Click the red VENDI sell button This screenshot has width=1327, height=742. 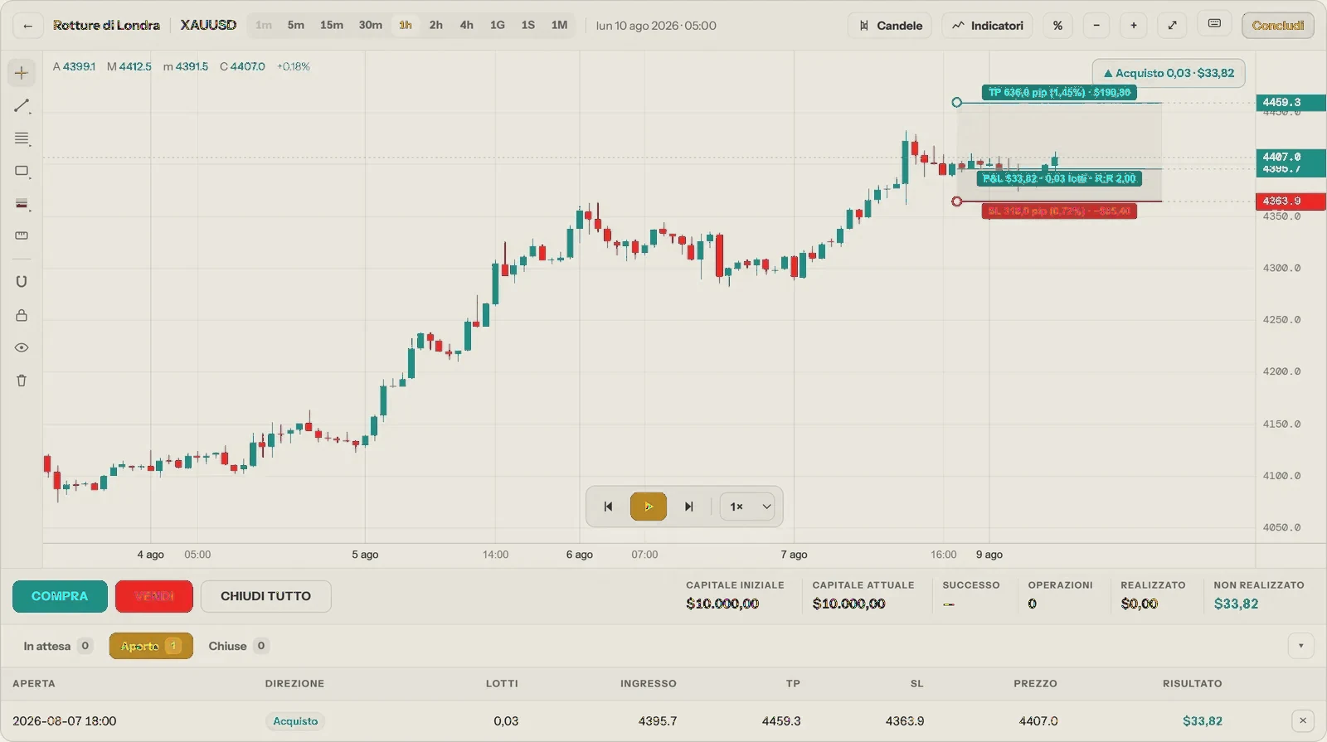154,596
